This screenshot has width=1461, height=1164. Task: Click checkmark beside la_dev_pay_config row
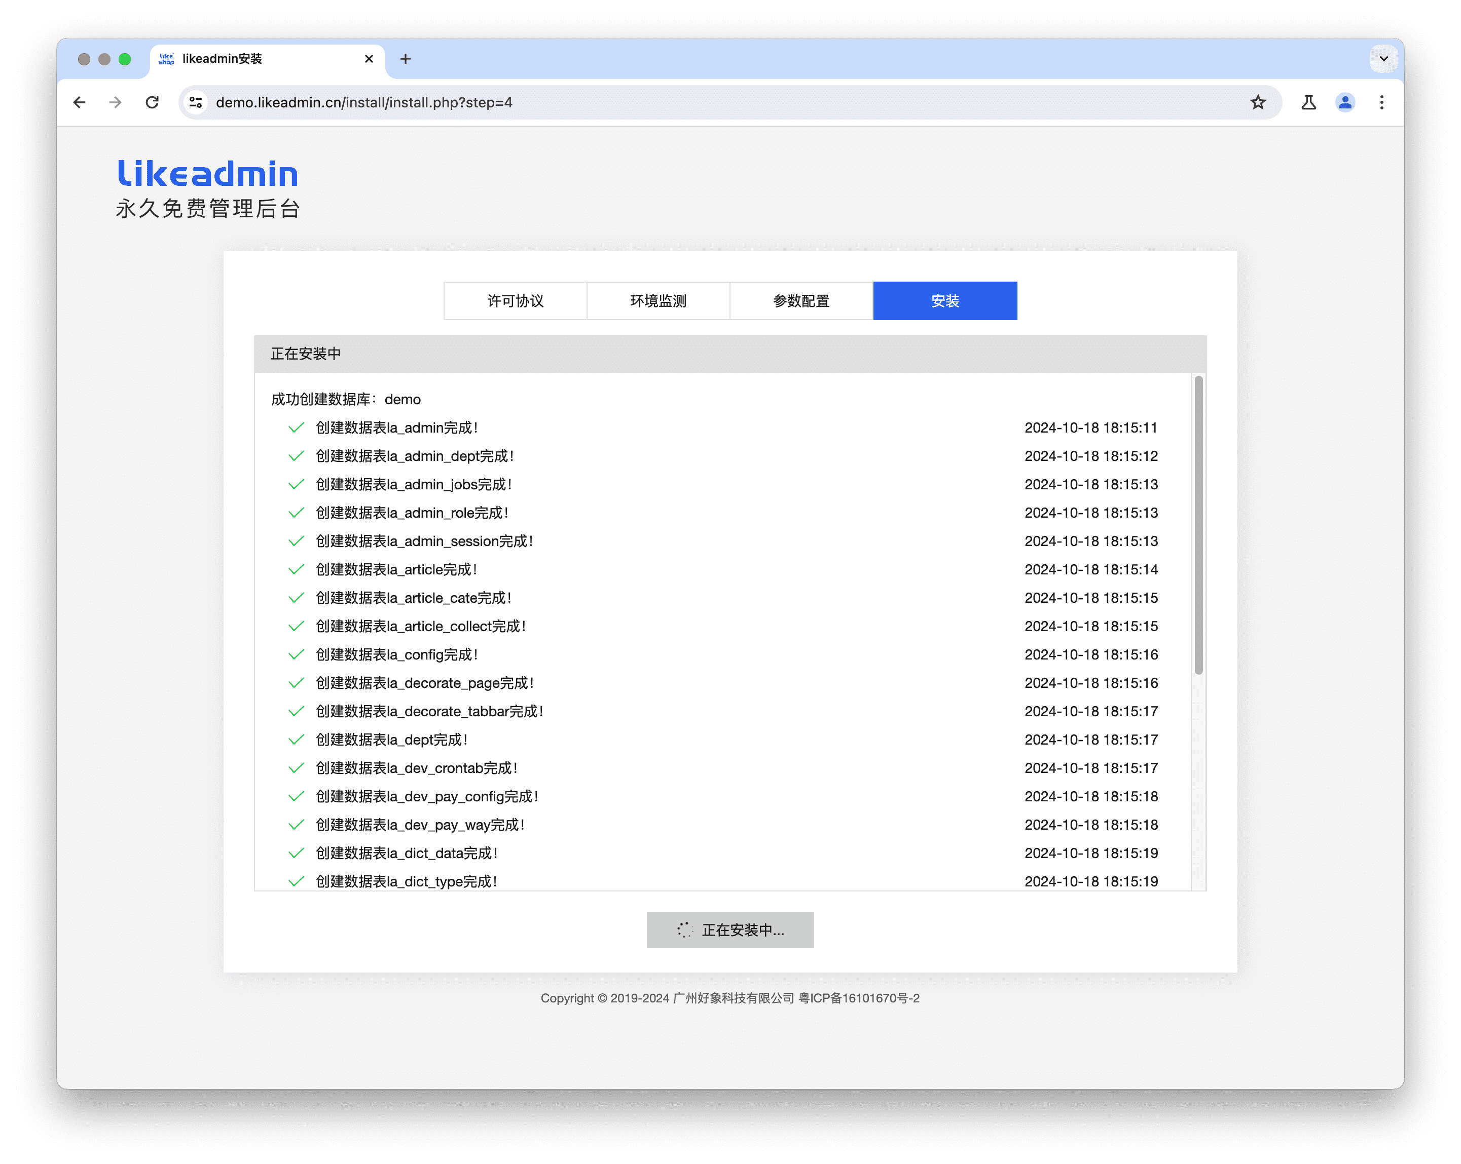click(296, 797)
